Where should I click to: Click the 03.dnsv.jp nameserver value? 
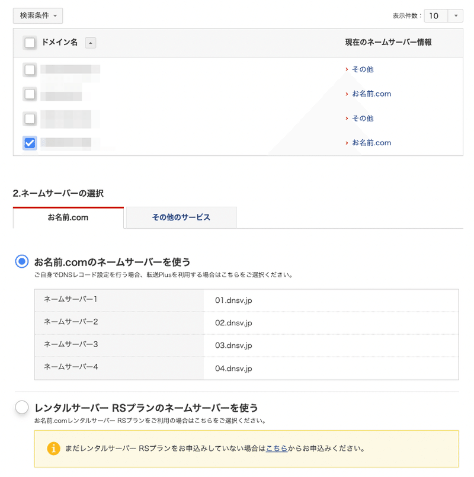(x=233, y=345)
